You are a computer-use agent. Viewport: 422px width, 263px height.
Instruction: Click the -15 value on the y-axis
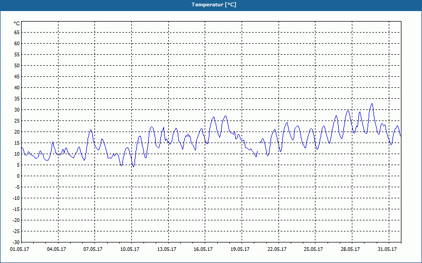pyautogui.click(x=16, y=209)
